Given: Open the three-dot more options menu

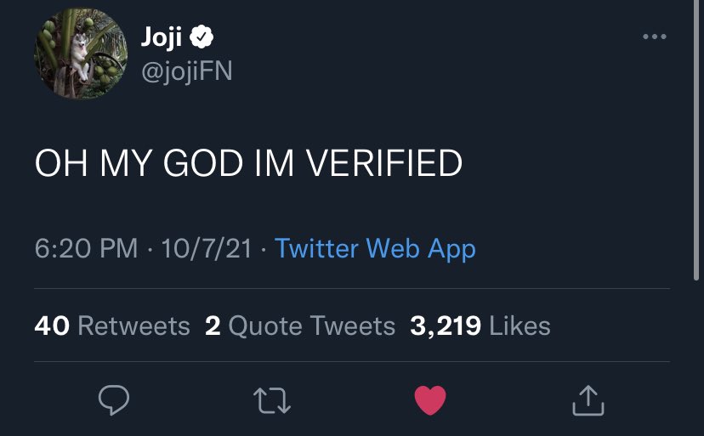Looking at the screenshot, I should pyautogui.click(x=655, y=37).
